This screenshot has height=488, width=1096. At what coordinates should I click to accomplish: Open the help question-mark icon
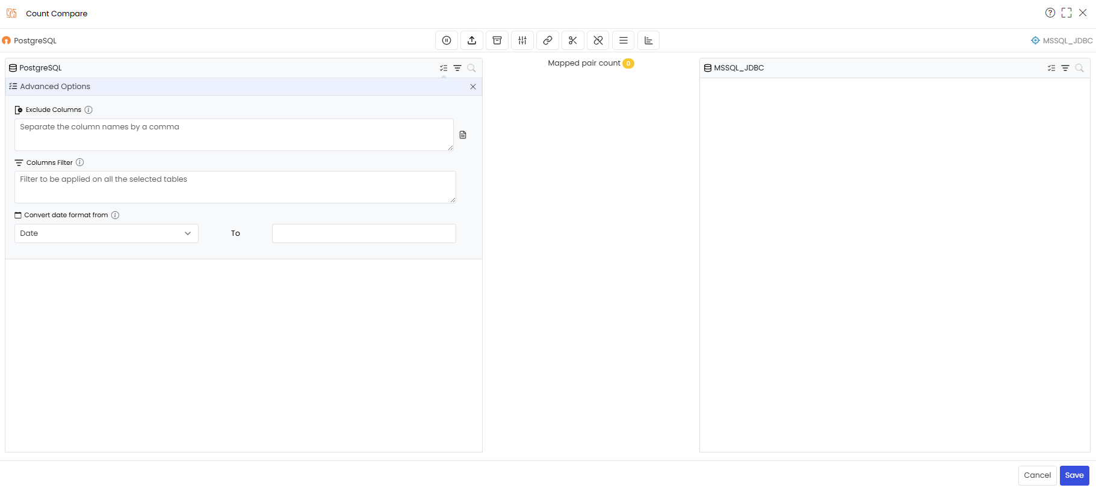coord(1050,13)
